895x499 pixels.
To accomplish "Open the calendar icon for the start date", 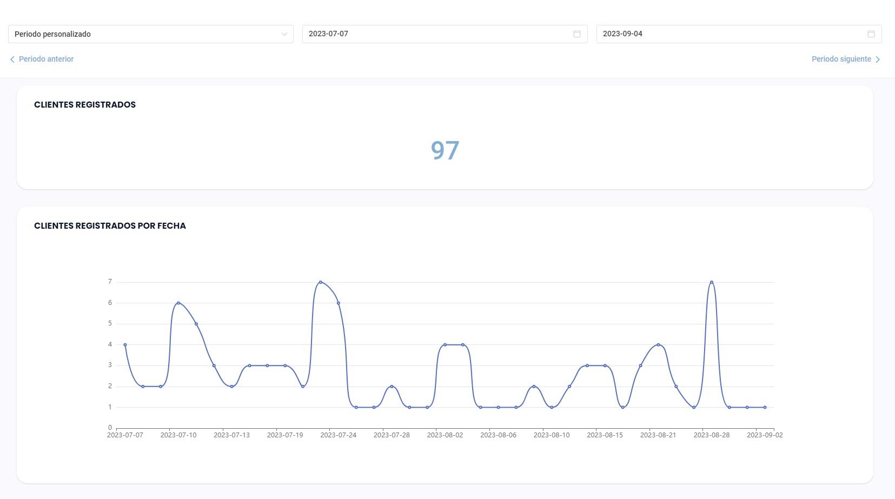I will [576, 34].
